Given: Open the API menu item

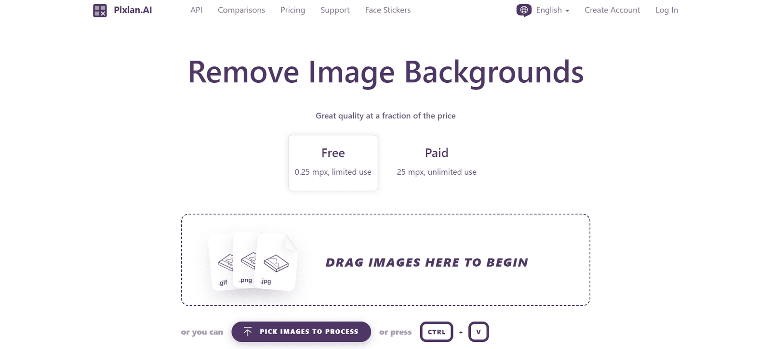Looking at the screenshot, I should click(196, 10).
